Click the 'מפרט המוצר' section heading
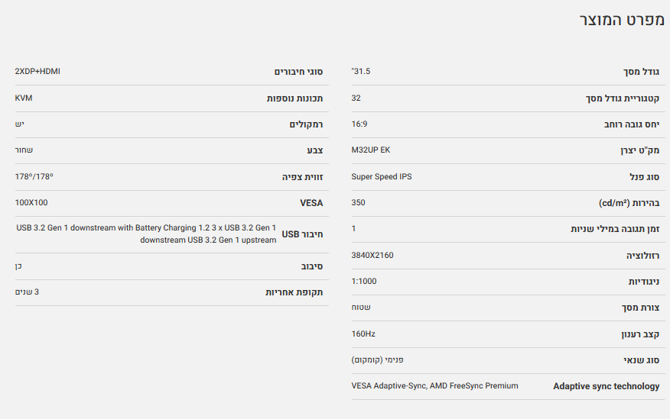 point(621,21)
